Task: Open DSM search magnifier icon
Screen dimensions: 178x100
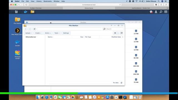Action: (x=161, y=12)
